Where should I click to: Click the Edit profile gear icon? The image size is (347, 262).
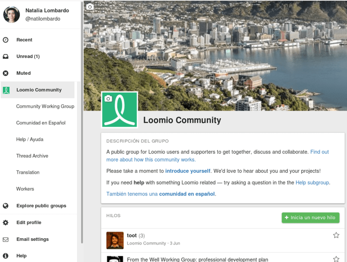click(x=6, y=223)
